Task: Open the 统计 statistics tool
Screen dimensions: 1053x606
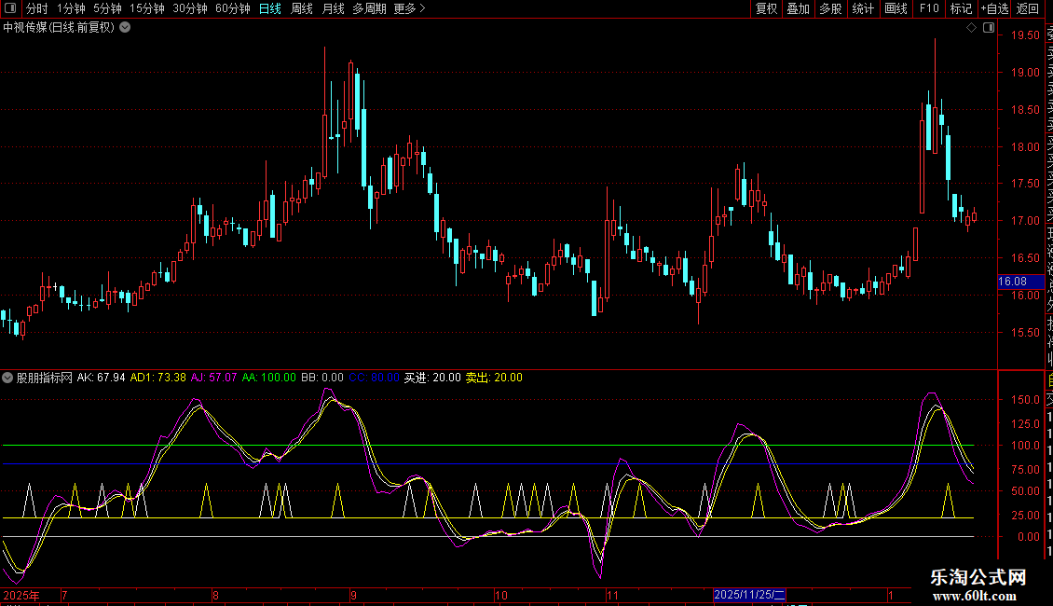Action: [863, 8]
